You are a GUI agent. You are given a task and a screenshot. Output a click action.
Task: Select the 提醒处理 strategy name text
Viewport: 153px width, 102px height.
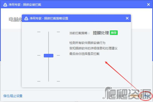tap(101, 33)
